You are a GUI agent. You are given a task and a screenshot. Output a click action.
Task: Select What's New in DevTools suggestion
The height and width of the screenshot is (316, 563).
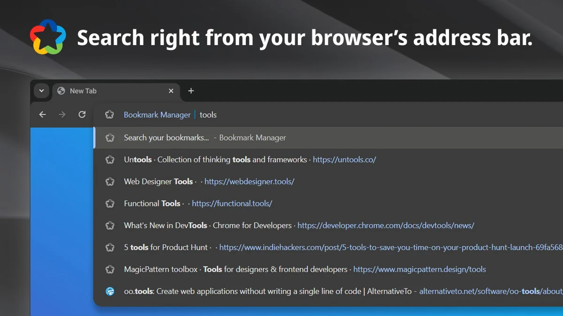point(207,226)
